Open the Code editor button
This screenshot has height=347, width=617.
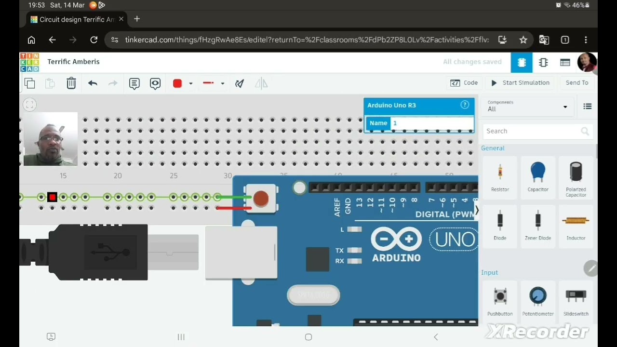(464, 83)
